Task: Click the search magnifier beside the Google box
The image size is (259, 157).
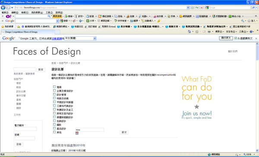Action: pos(253,8)
